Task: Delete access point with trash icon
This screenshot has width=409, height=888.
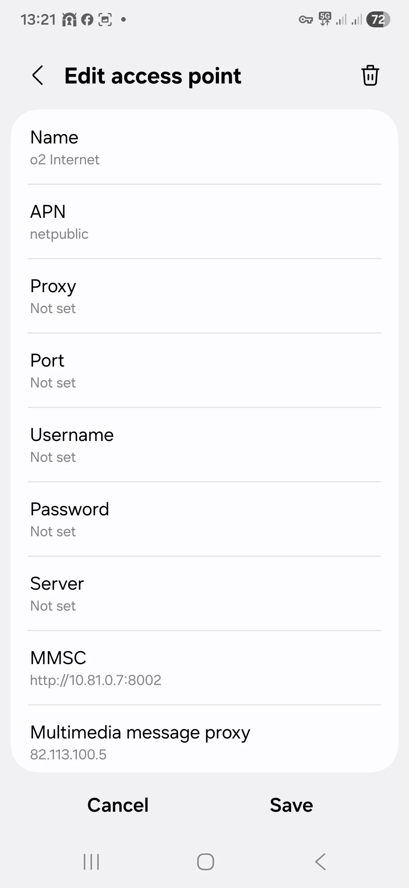Action: (x=370, y=75)
